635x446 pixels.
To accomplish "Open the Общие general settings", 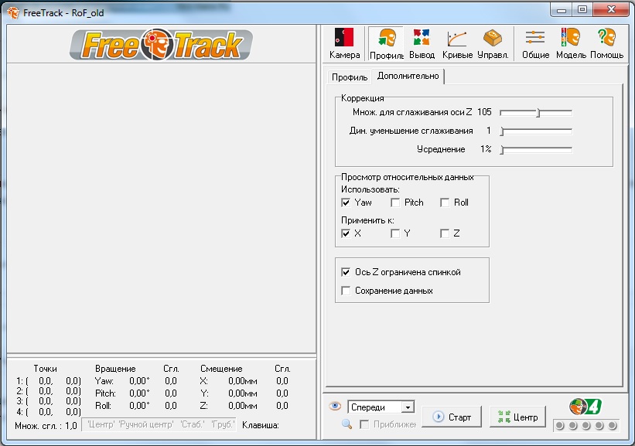I will coord(535,44).
